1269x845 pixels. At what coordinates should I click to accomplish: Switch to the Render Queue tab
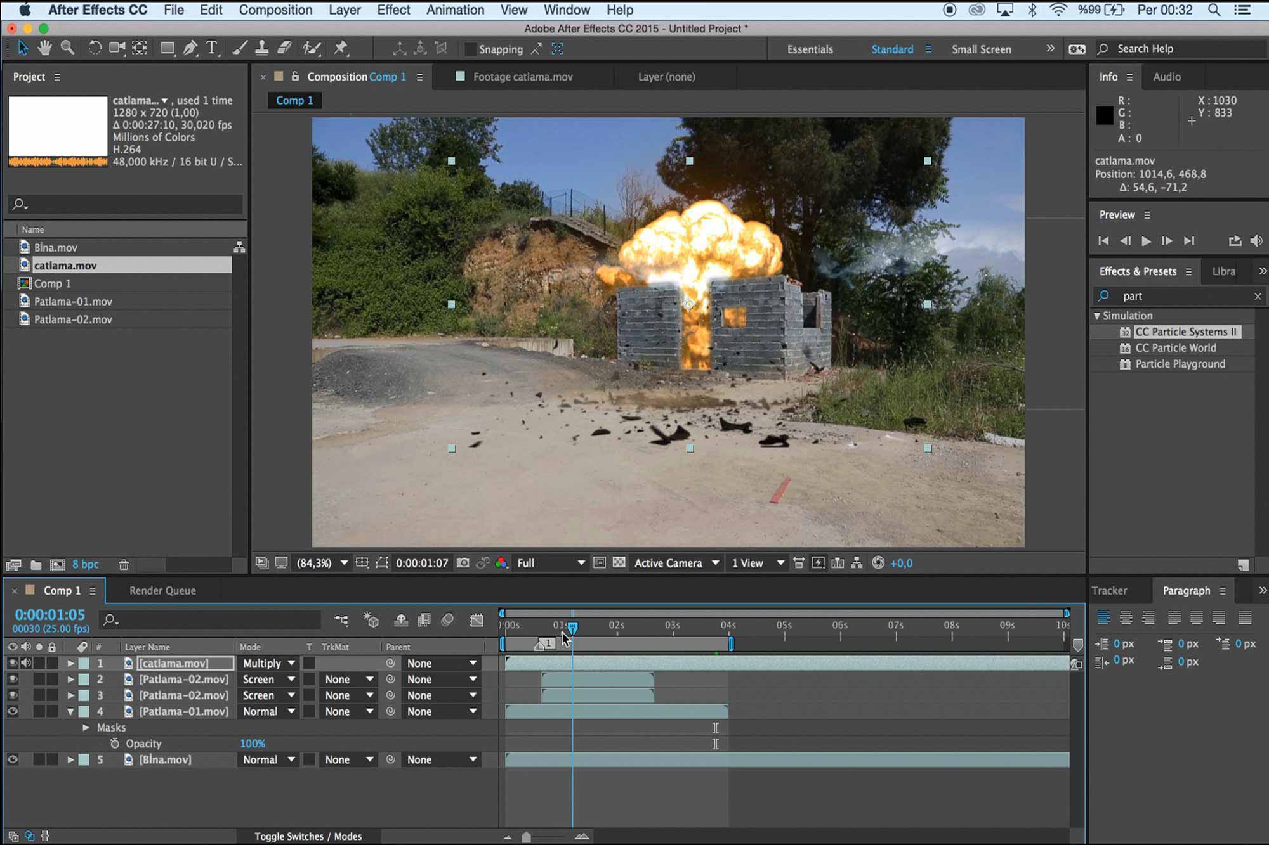(x=162, y=590)
